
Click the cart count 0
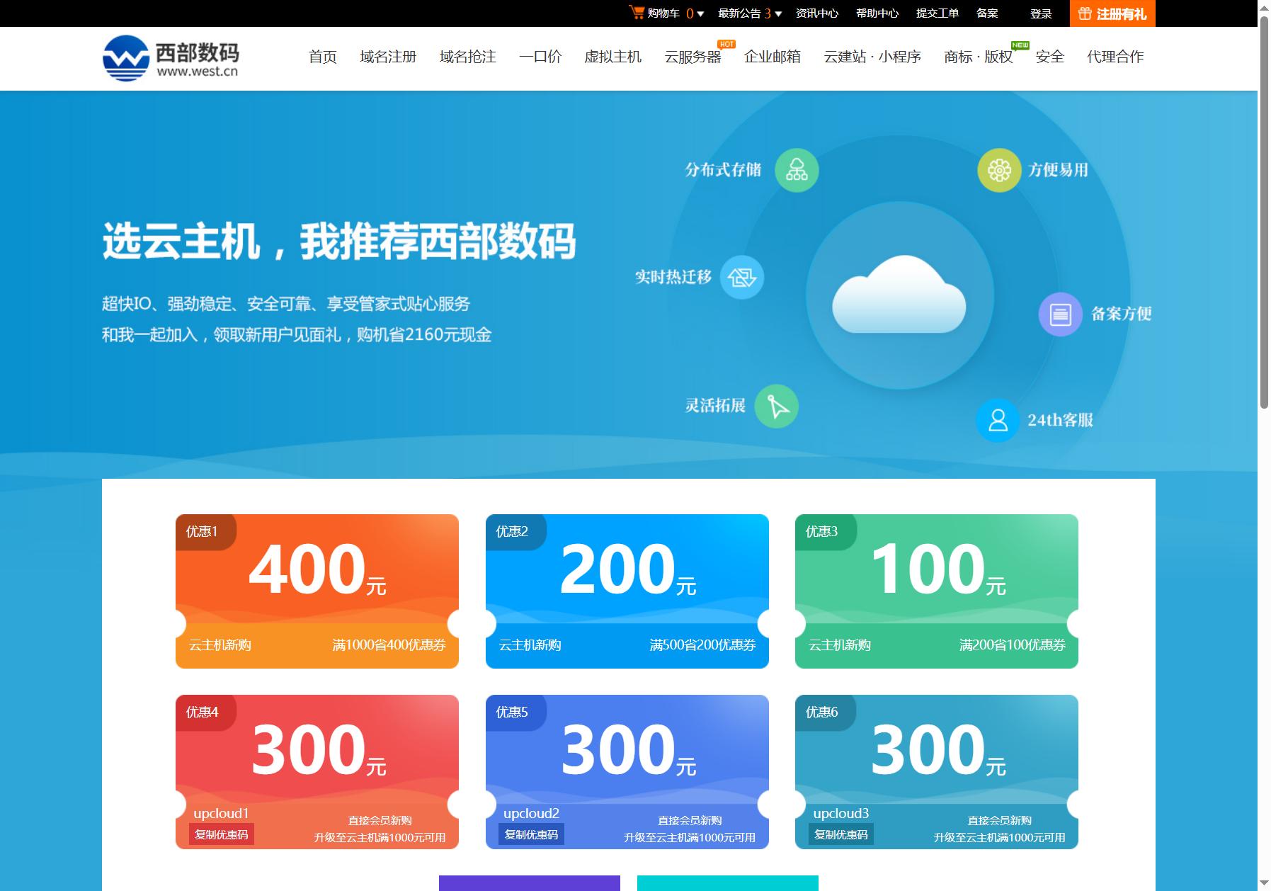click(690, 13)
